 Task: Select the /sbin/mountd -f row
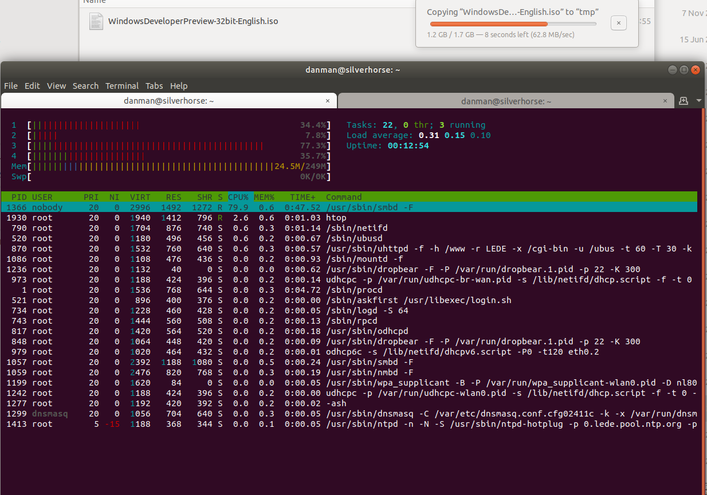coord(349,259)
